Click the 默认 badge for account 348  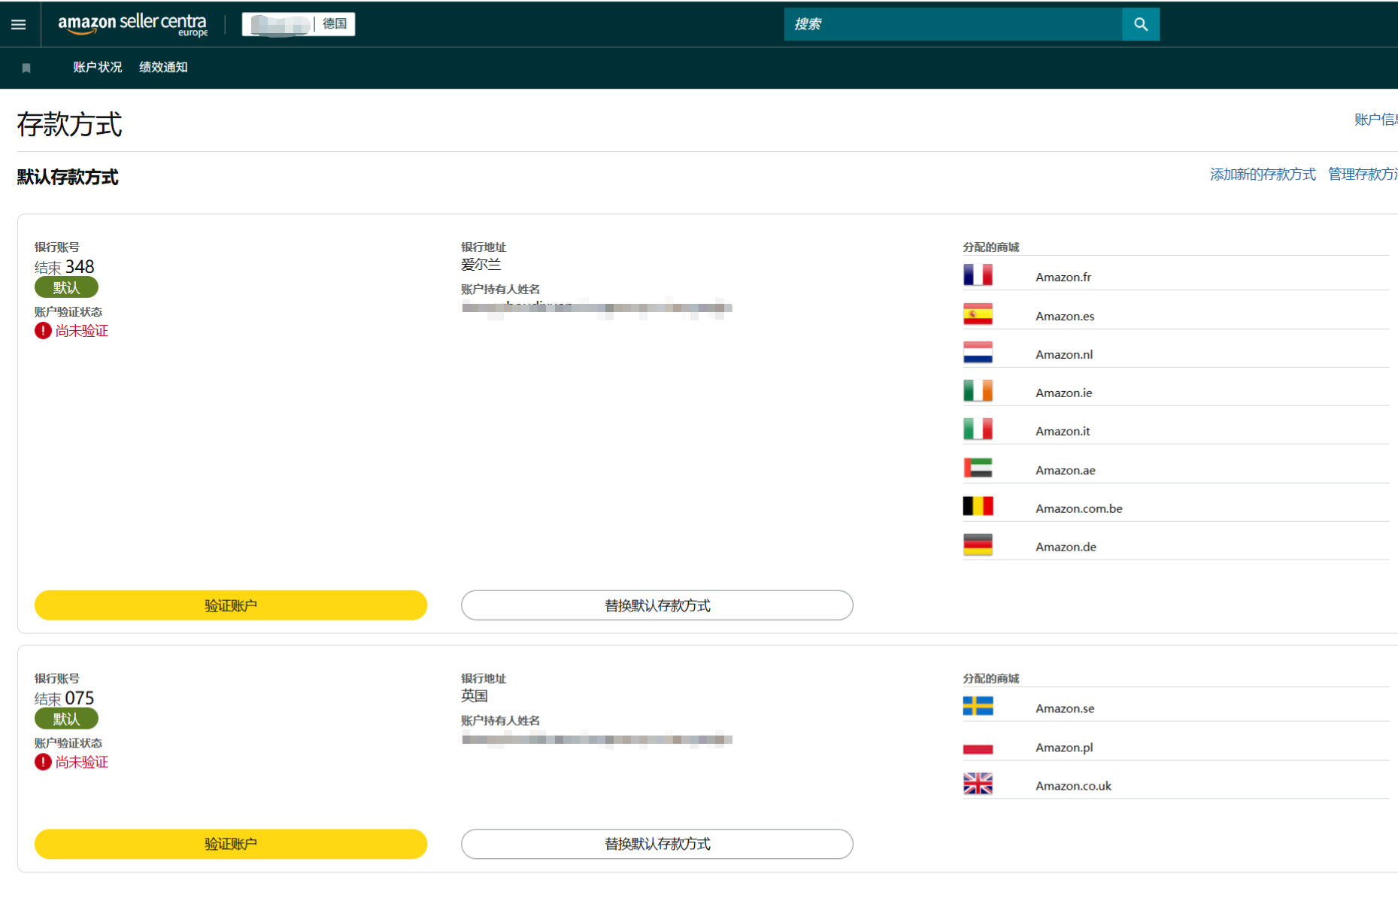[66, 287]
